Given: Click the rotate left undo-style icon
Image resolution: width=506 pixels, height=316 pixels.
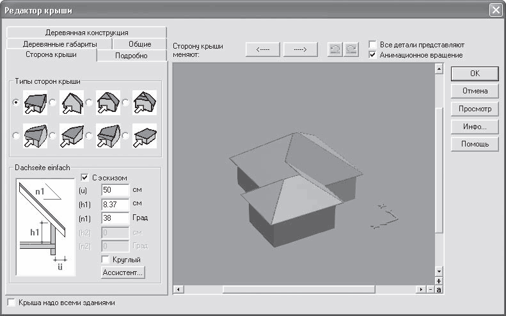Looking at the screenshot, I should tap(335, 49).
